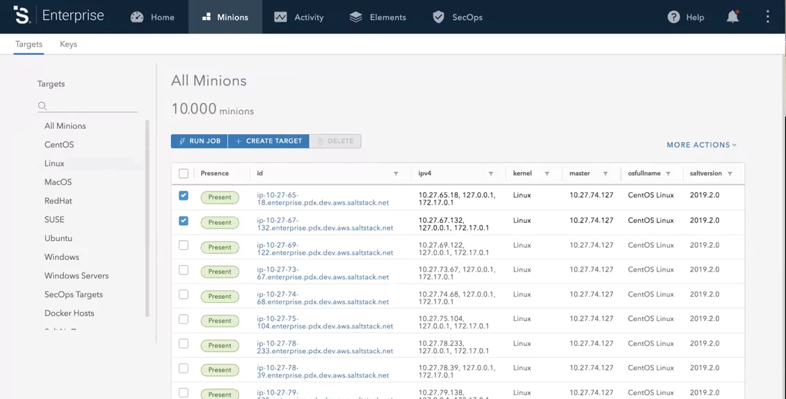Switch to the Targets tab
This screenshot has height=399, width=786.
pyautogui.click(x=29, y=44)
